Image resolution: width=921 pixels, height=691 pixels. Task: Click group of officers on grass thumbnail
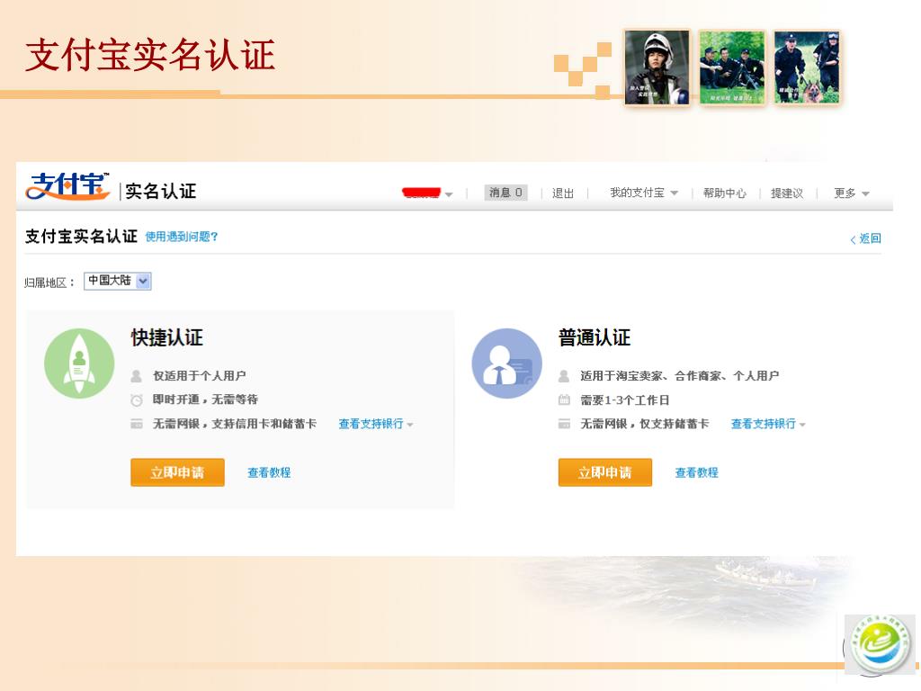point(732,67)
